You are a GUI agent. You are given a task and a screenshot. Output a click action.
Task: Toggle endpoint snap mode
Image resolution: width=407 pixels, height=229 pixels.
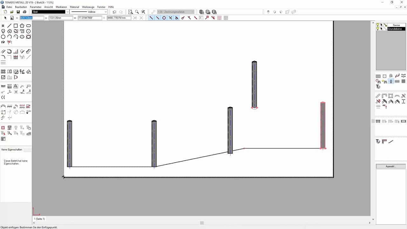tap(151, 18)
